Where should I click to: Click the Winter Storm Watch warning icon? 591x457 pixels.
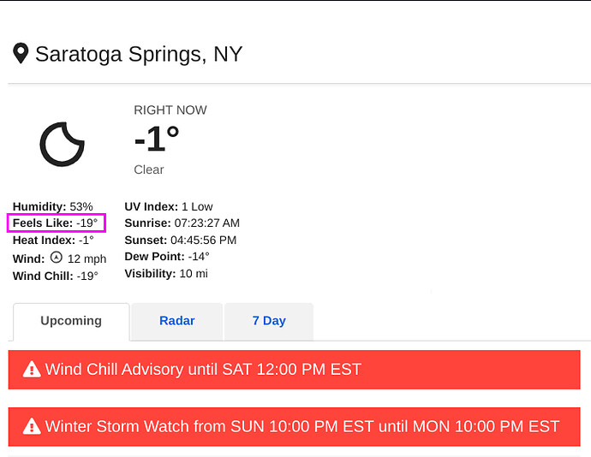click(x=32, y=426)
